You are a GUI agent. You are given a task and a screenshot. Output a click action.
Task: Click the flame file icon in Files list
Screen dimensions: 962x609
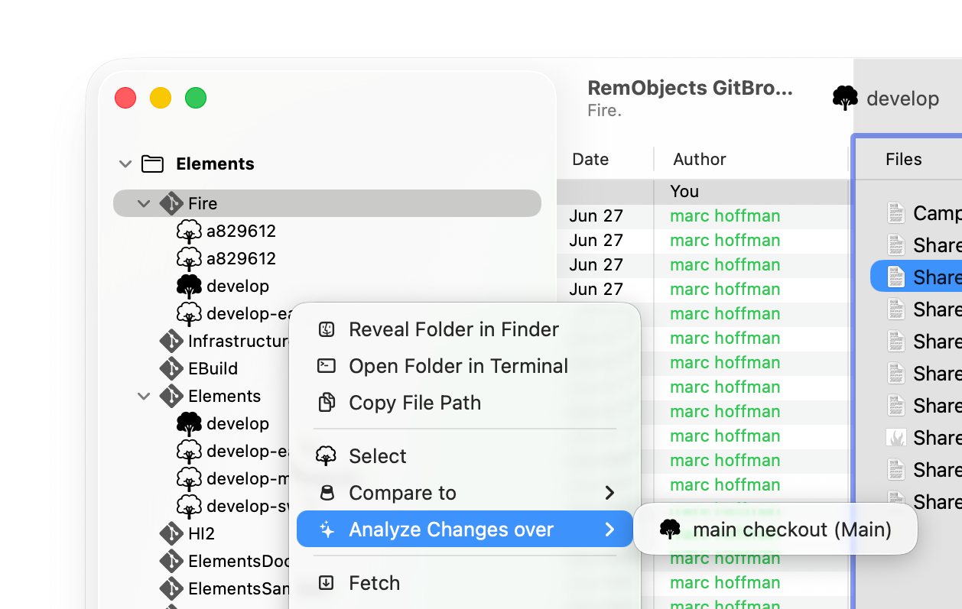[895, 437]
